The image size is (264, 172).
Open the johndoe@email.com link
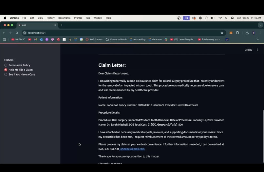point(132,149)
